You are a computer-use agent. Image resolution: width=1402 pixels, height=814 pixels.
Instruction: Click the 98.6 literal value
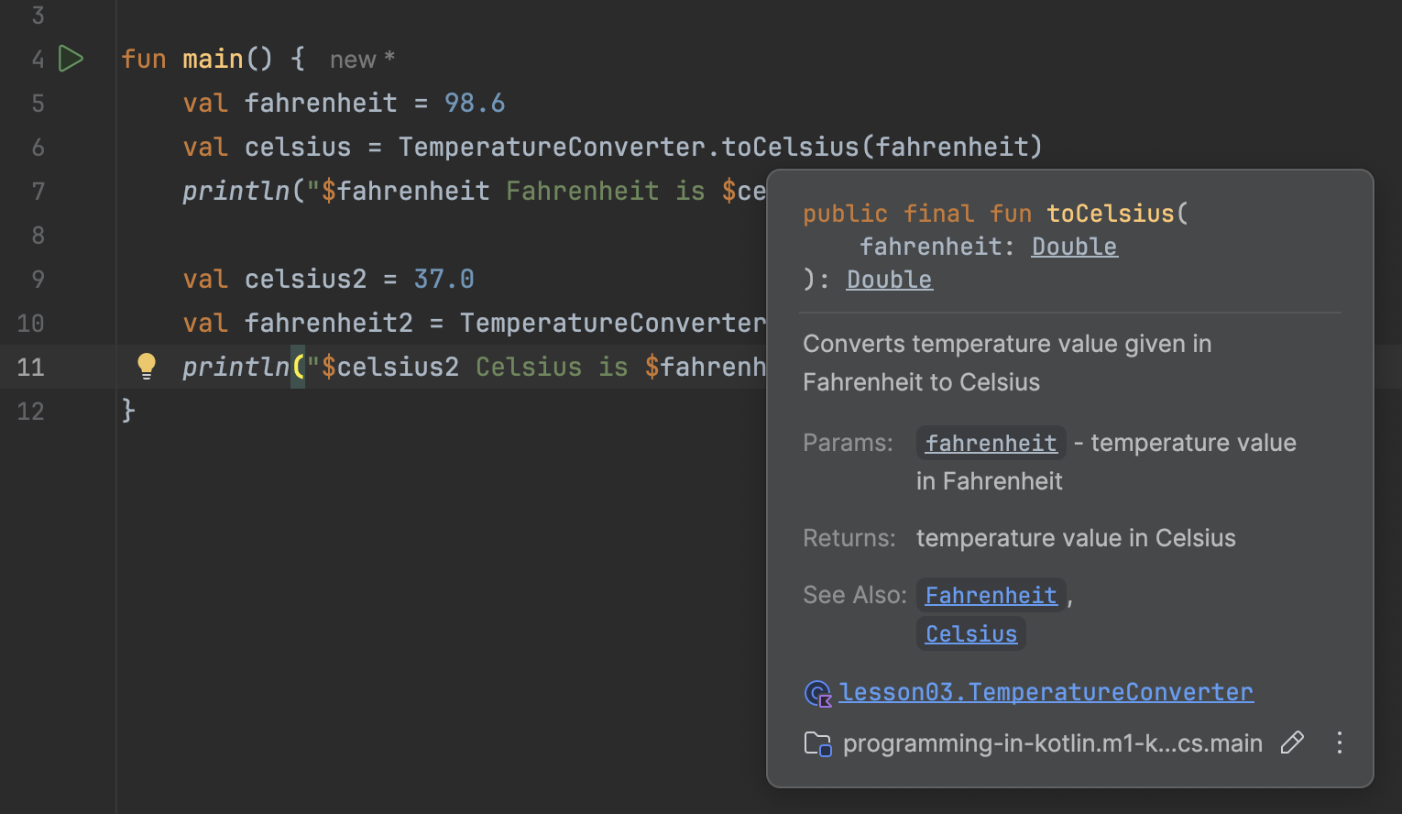(475, 103)
